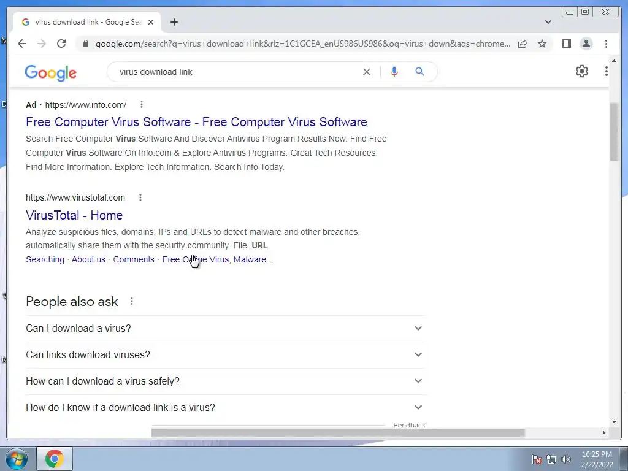Open the new tab plus button
Image resolution: width=628 pixels, height=471 pixels.
click(174, 22)
